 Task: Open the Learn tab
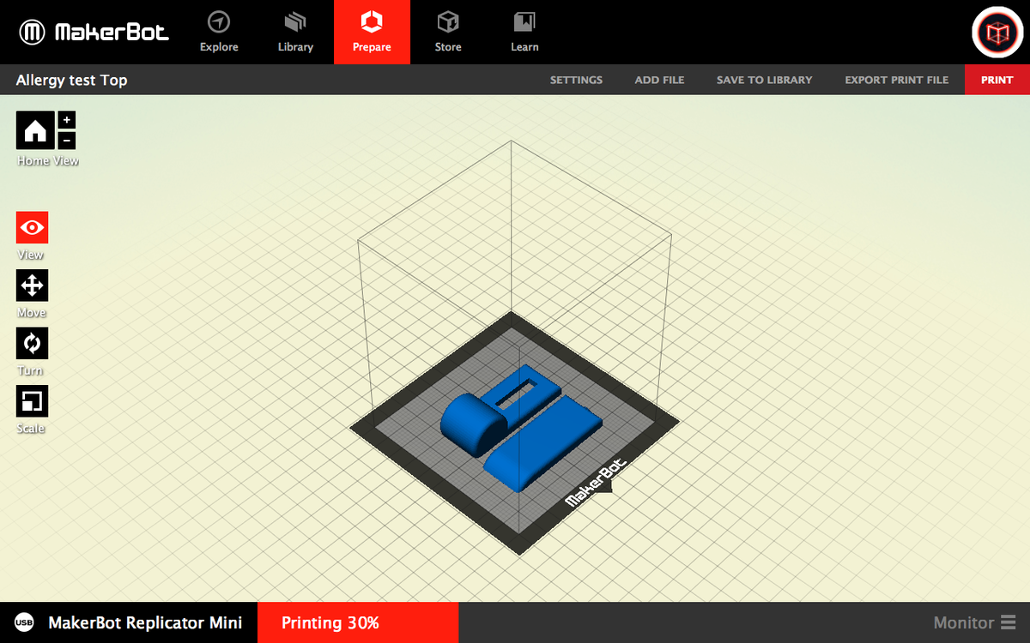click(x=524, y=33)
